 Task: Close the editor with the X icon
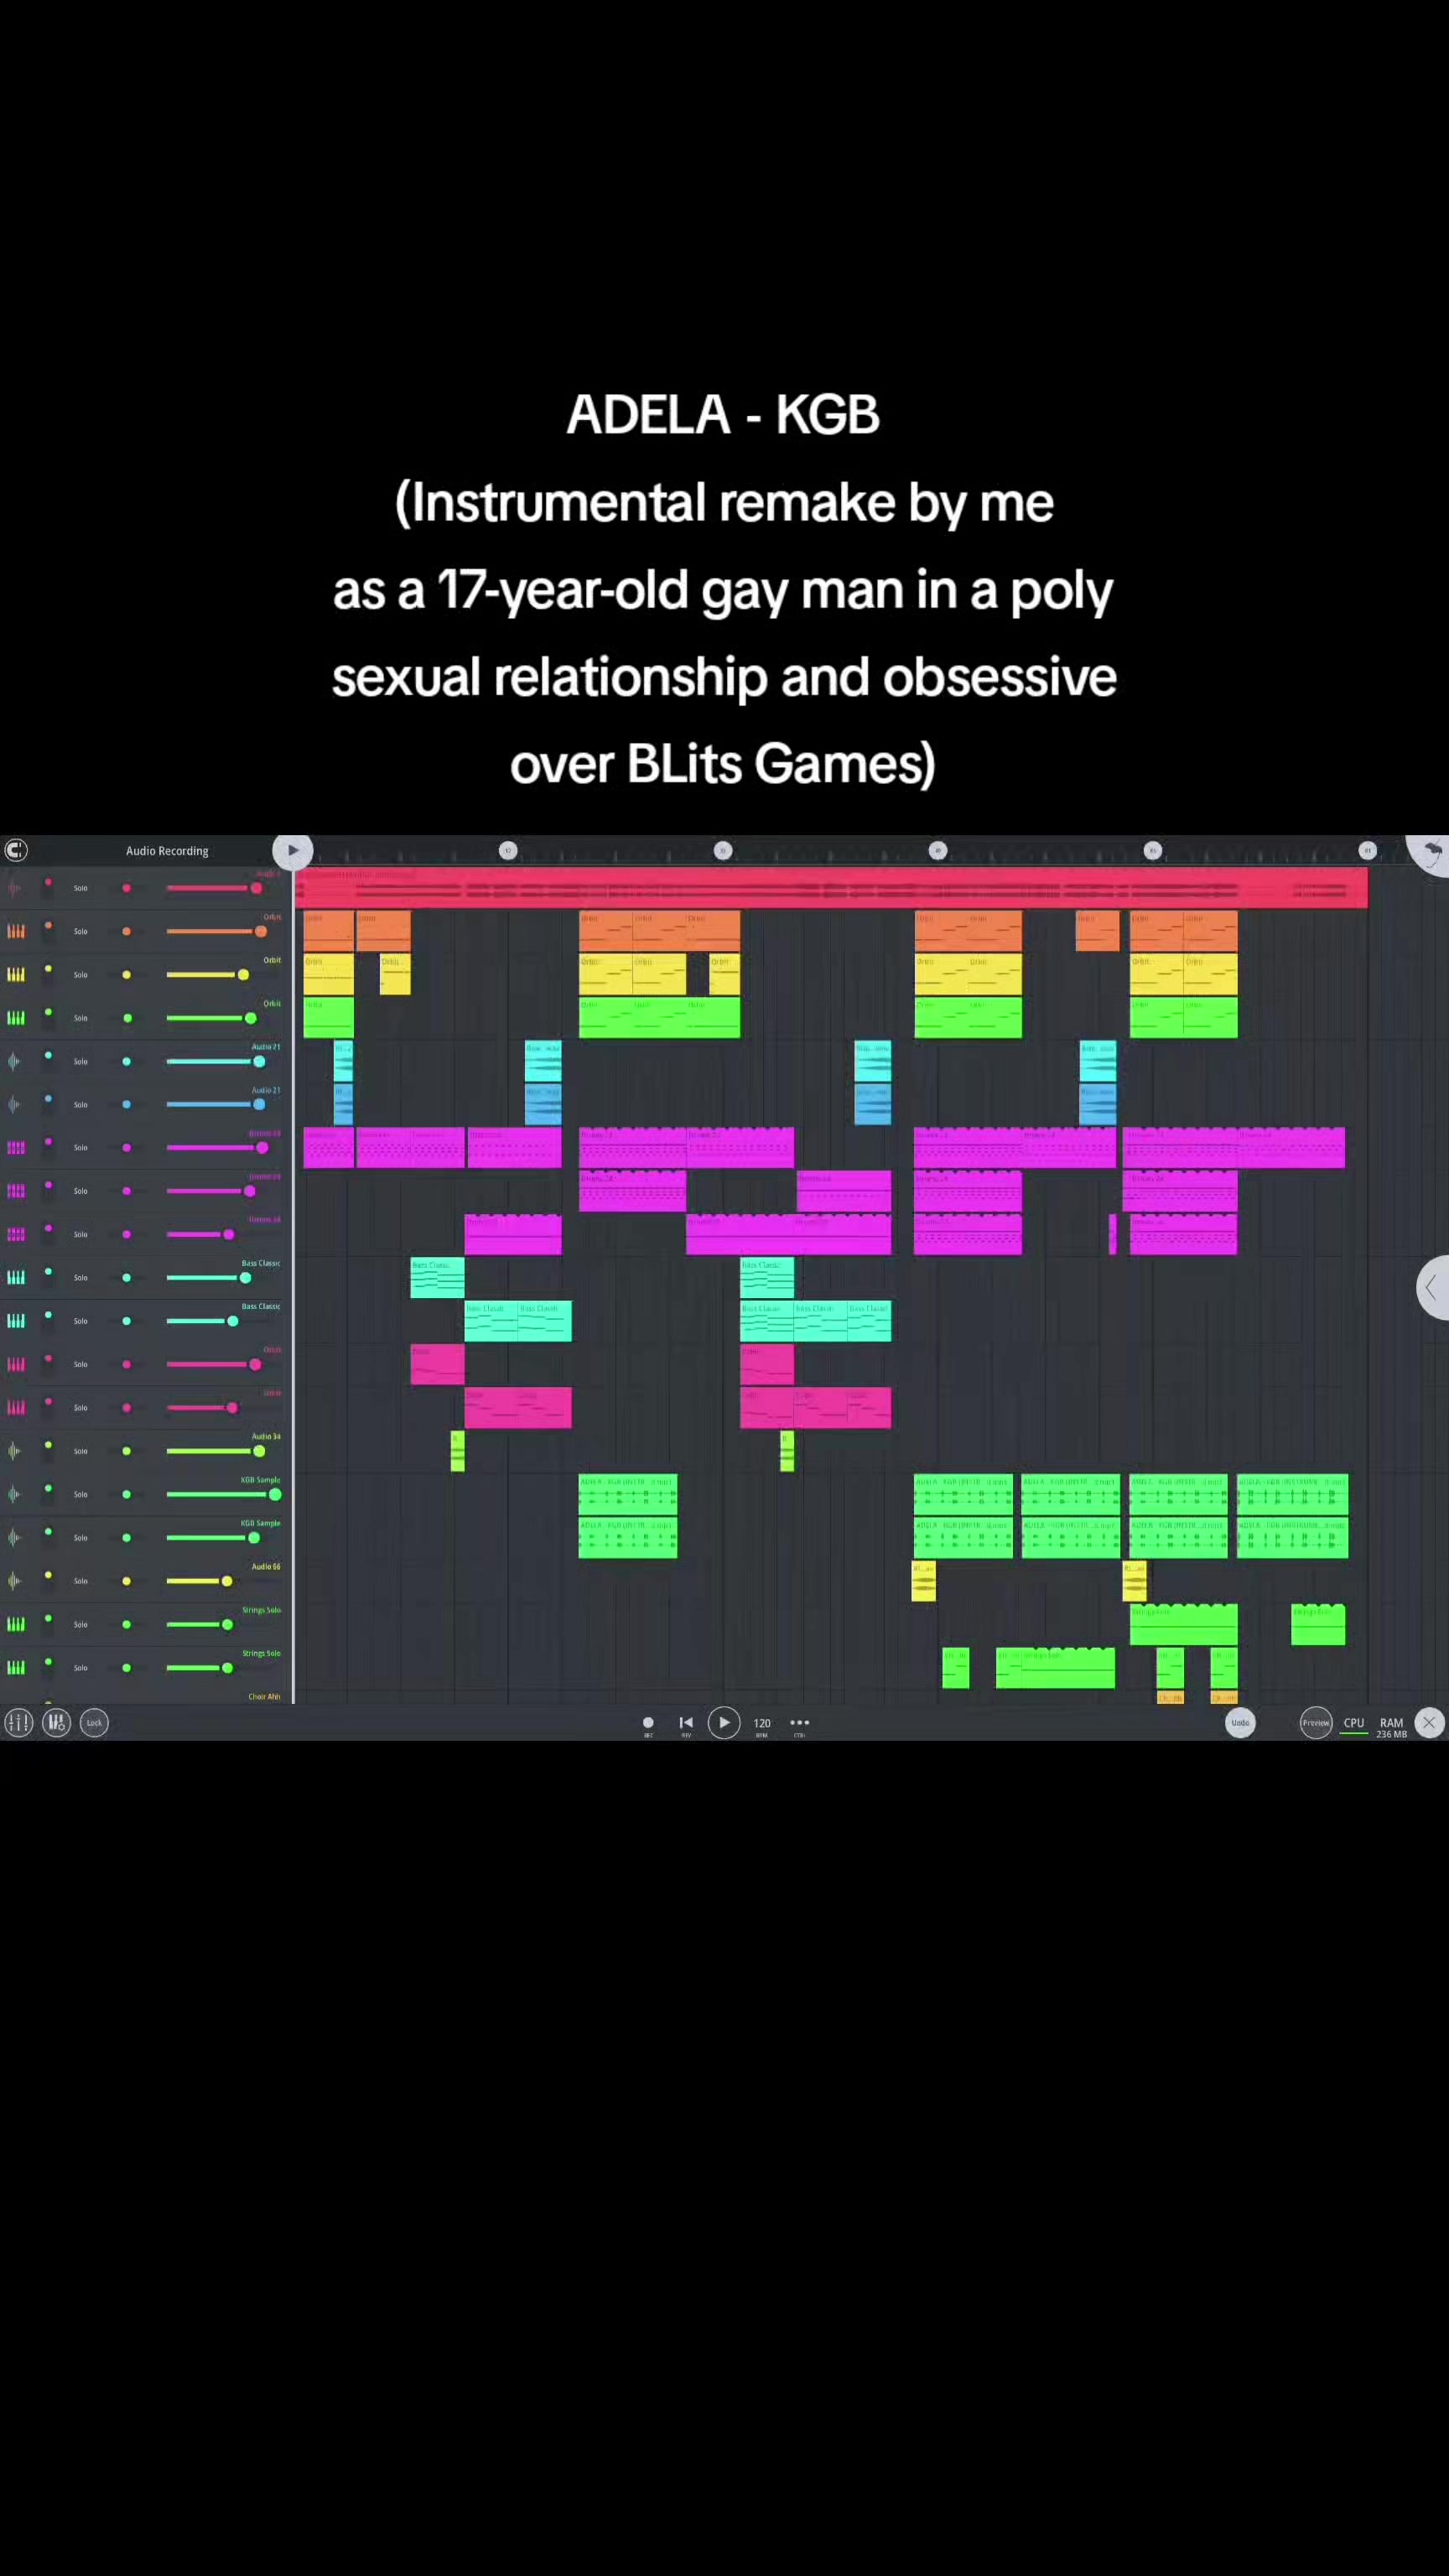tap(1429, 1722)
